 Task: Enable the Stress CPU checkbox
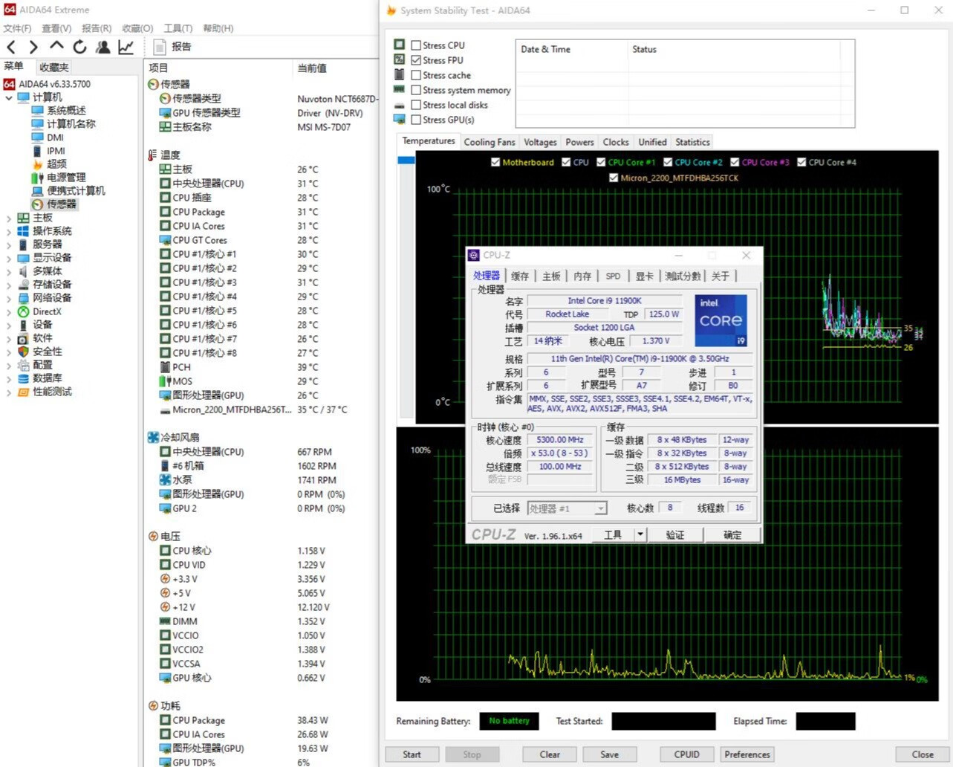click(416, 45)
